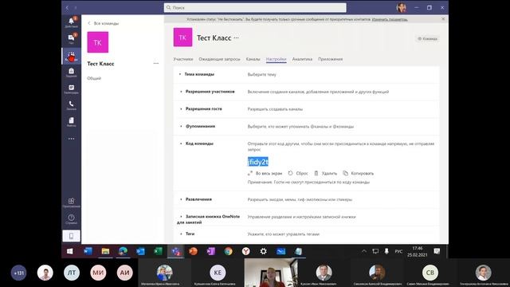Show more apps ellipsis in sidebar
Viewport: 510px width, 287px height.
click(x=71, y=139)
